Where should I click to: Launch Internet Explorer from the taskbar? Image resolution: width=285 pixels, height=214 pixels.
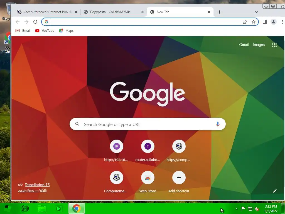coord(25,208)
